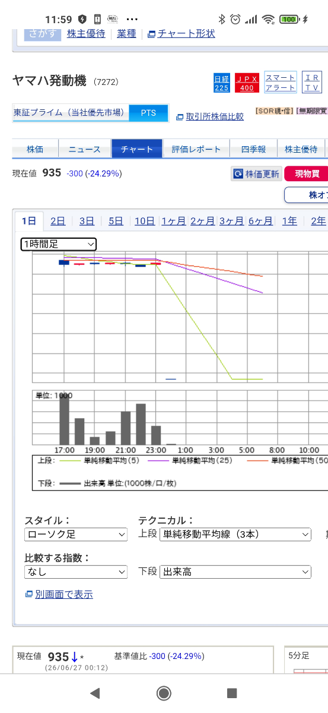The image size is (328, 713).
Task: Open the スタイル ローソク足 dropdown
Action: pos(76,534)
